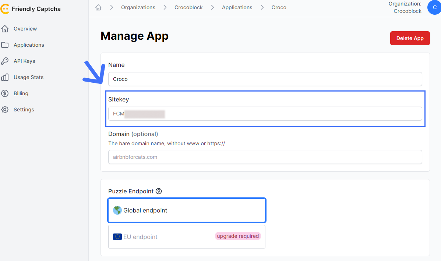Click into the Domain input field
Image resolution: width=441 pixels, height=261 pixels.
(x=265, y=157)
